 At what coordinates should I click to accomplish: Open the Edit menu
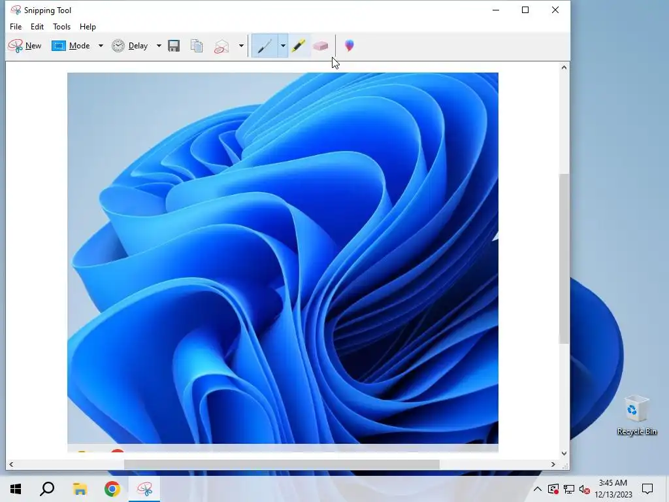[37, 26]
